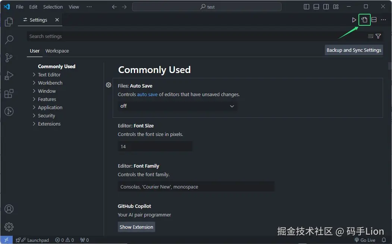Open gear menu for Files: Auto Save
Image resolution: width=392 pixels, height=244 pixels.
[109, 85]
